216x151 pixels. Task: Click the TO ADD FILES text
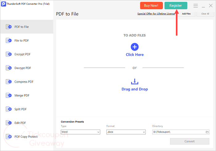click(135, 35)
